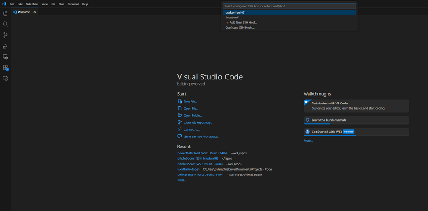Image resolution: width=428 pixels, height=211 pixels.
Task: Choose linuxbox01 from SSH host list
Action: coord(233,18)
